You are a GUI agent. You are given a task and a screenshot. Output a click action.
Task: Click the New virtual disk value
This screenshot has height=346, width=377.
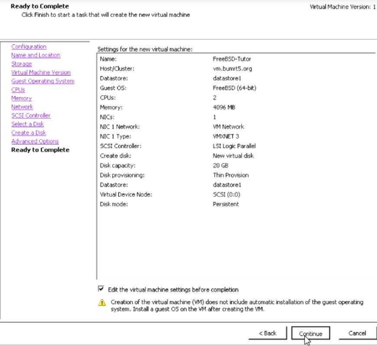tap(233, 156)
